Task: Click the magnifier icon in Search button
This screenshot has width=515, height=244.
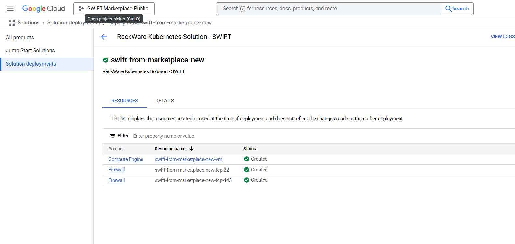Action: coord(448,9)
